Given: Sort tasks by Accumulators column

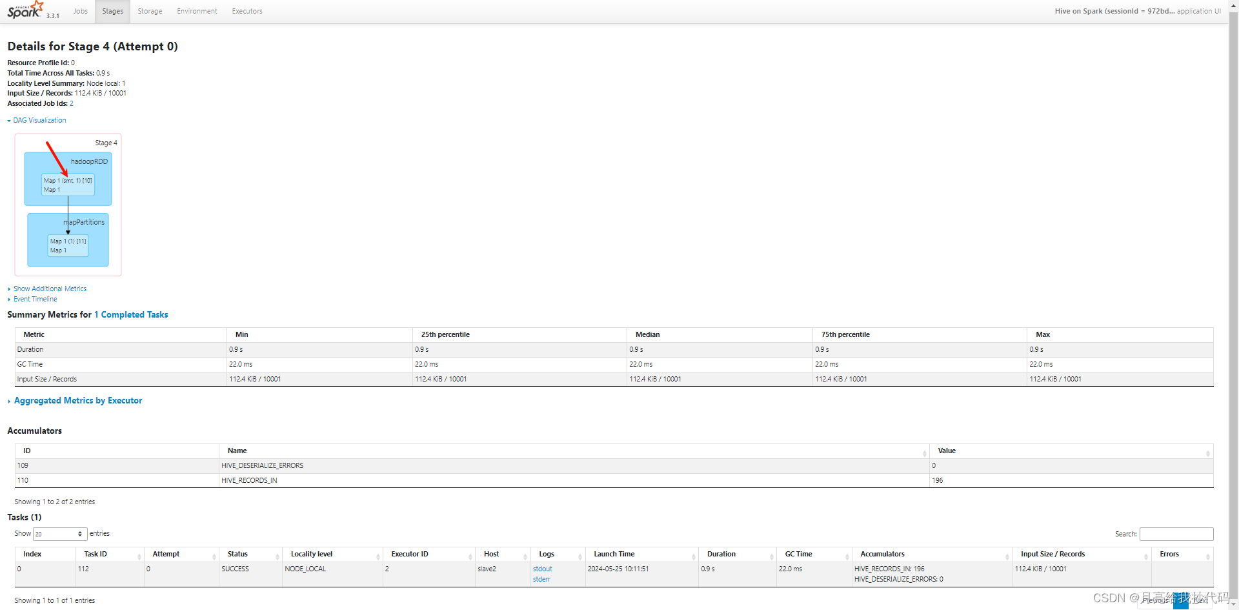Looking at the screenshot, I should click(932, 554).
